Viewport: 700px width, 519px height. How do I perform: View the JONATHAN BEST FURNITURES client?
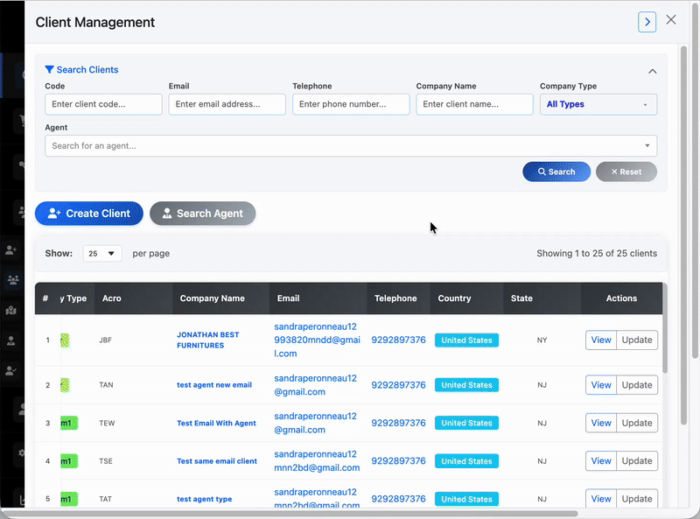click(x=210, y=340)
